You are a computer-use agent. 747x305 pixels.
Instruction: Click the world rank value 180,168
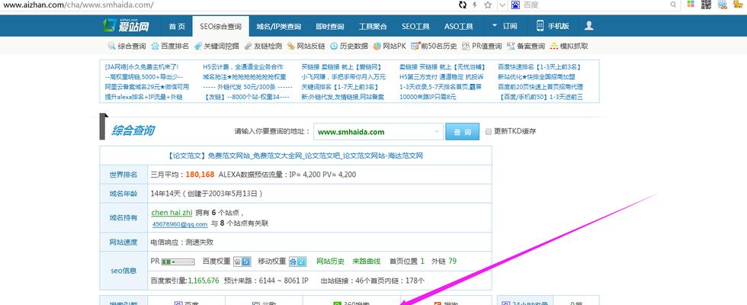coord(200,175)
